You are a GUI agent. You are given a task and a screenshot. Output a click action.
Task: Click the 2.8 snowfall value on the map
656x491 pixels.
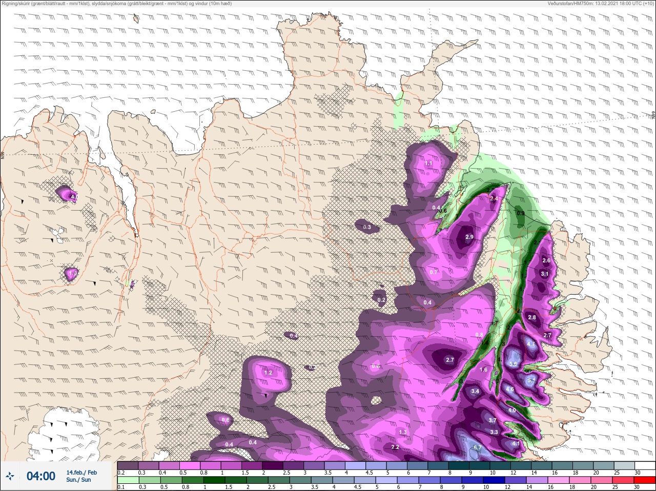[x=532, y=317]
